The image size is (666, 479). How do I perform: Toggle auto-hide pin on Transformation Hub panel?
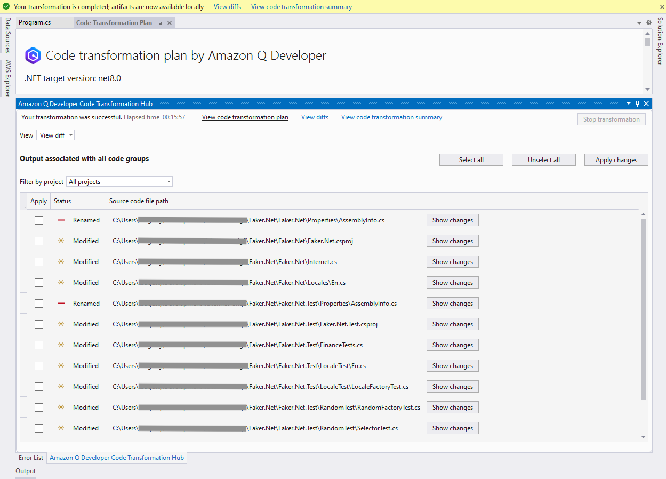[637, 103]
